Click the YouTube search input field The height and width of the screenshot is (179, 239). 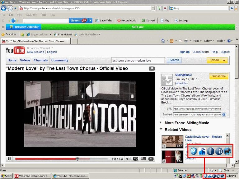[138, 60]
